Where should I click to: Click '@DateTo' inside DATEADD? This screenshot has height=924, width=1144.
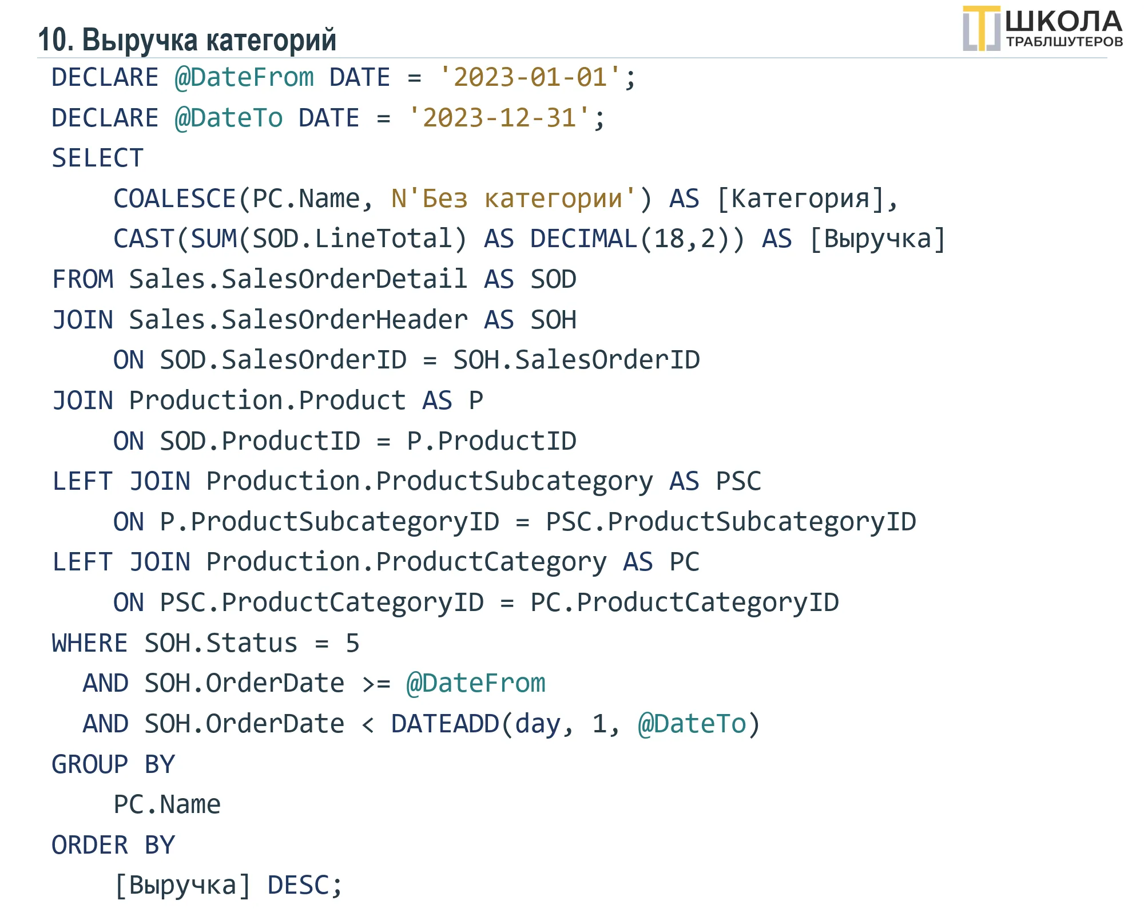click(692, 724)
